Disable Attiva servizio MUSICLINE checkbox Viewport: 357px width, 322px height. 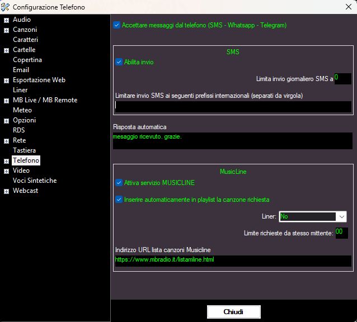pos(119,182)
